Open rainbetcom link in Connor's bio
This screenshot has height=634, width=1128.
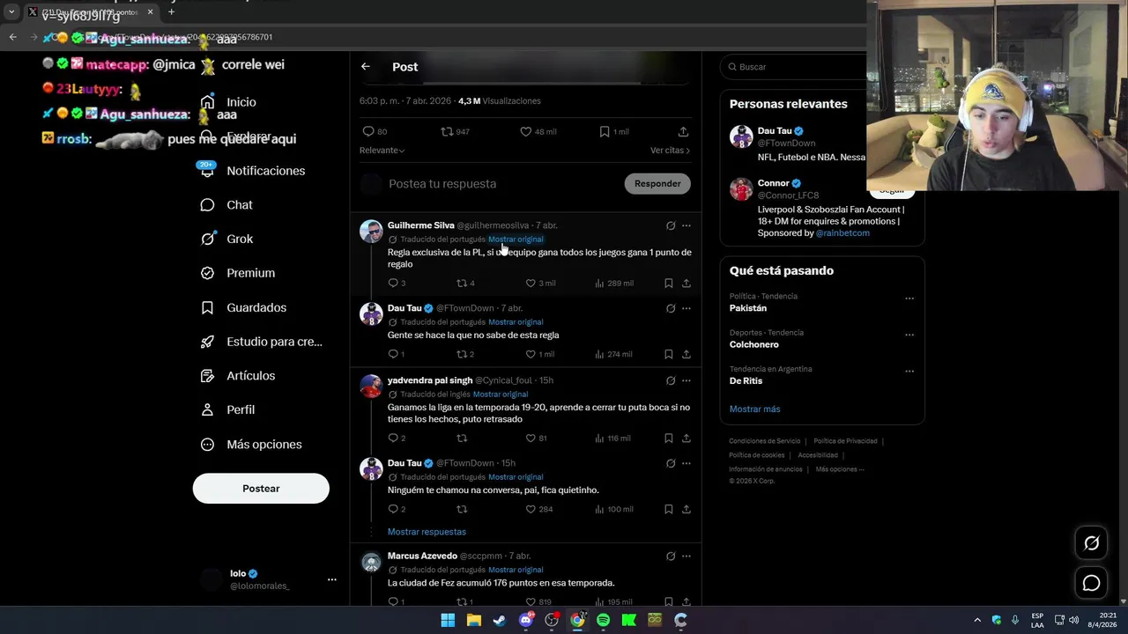pos(842,233)
